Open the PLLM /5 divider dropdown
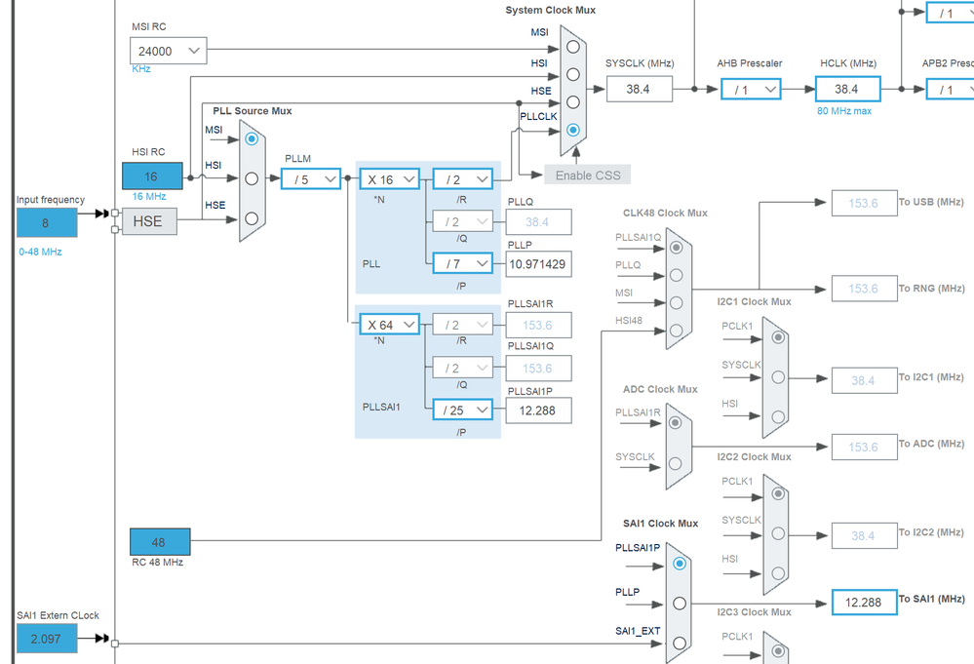Image resolution: width=974 pixels, height=664 pixels. coord(311,179)
